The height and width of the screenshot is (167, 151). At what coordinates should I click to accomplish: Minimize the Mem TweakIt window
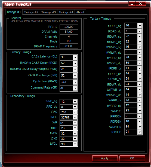pos(132,4)
